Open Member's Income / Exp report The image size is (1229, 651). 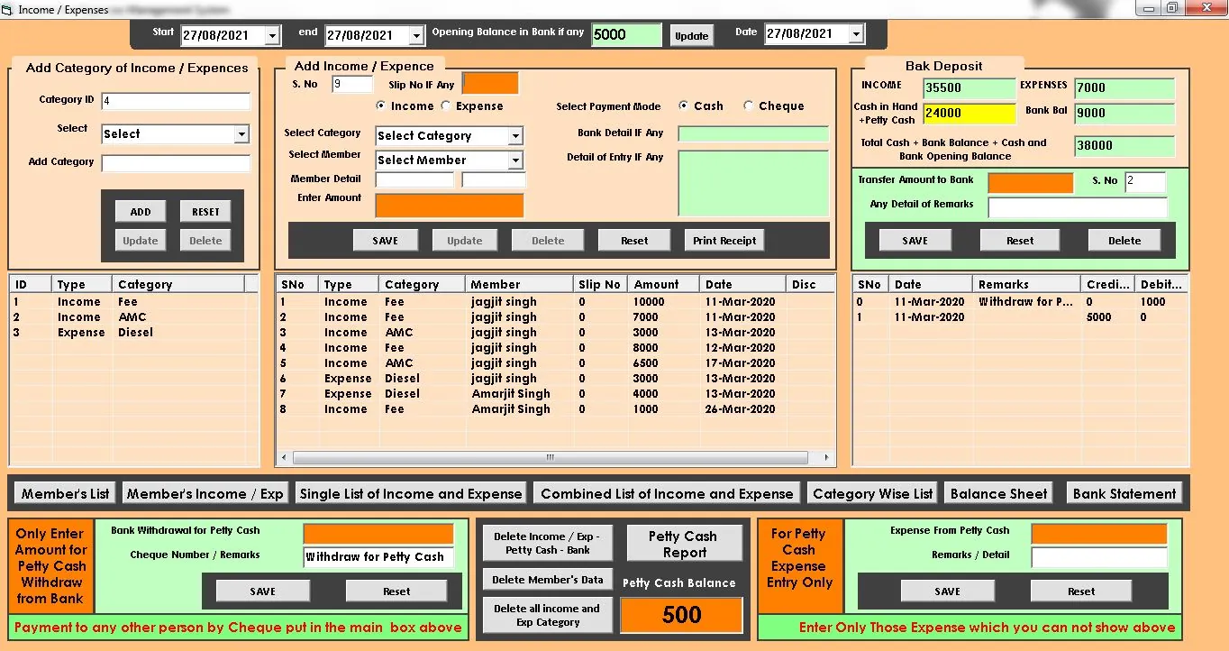pos(205,493)
